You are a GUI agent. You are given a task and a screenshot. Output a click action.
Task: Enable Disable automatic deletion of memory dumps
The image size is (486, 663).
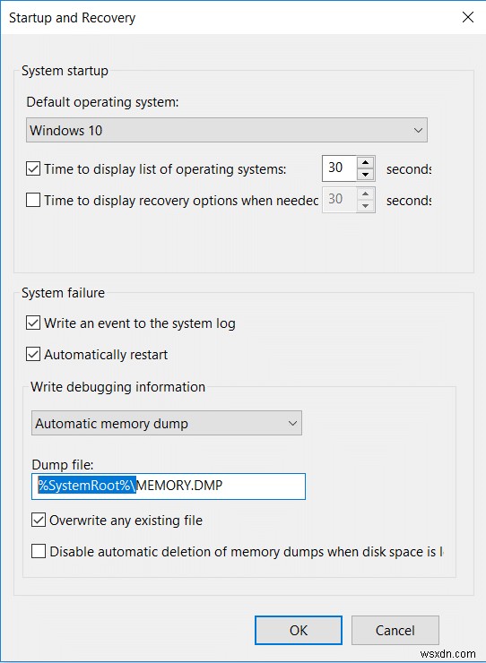click(x=39, y=551)
